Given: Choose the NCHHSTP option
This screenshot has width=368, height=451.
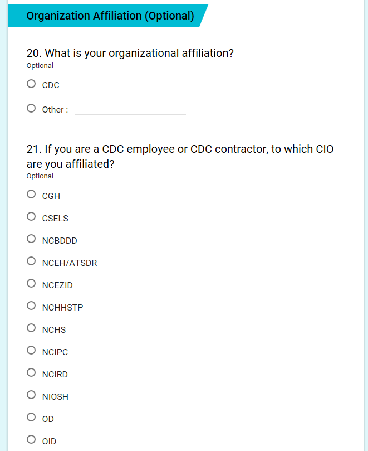Looking at the screenshot, I should pyautogui.click(x=31, y=307).
